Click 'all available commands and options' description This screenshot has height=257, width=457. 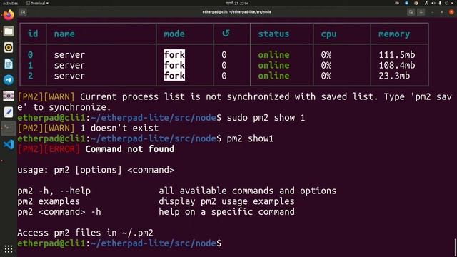(x=248, y=191)
